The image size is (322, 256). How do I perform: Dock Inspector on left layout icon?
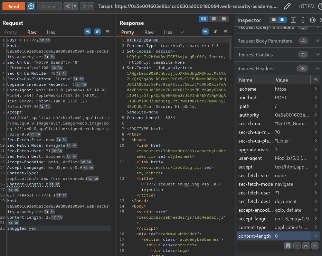[x=274, y=20]
